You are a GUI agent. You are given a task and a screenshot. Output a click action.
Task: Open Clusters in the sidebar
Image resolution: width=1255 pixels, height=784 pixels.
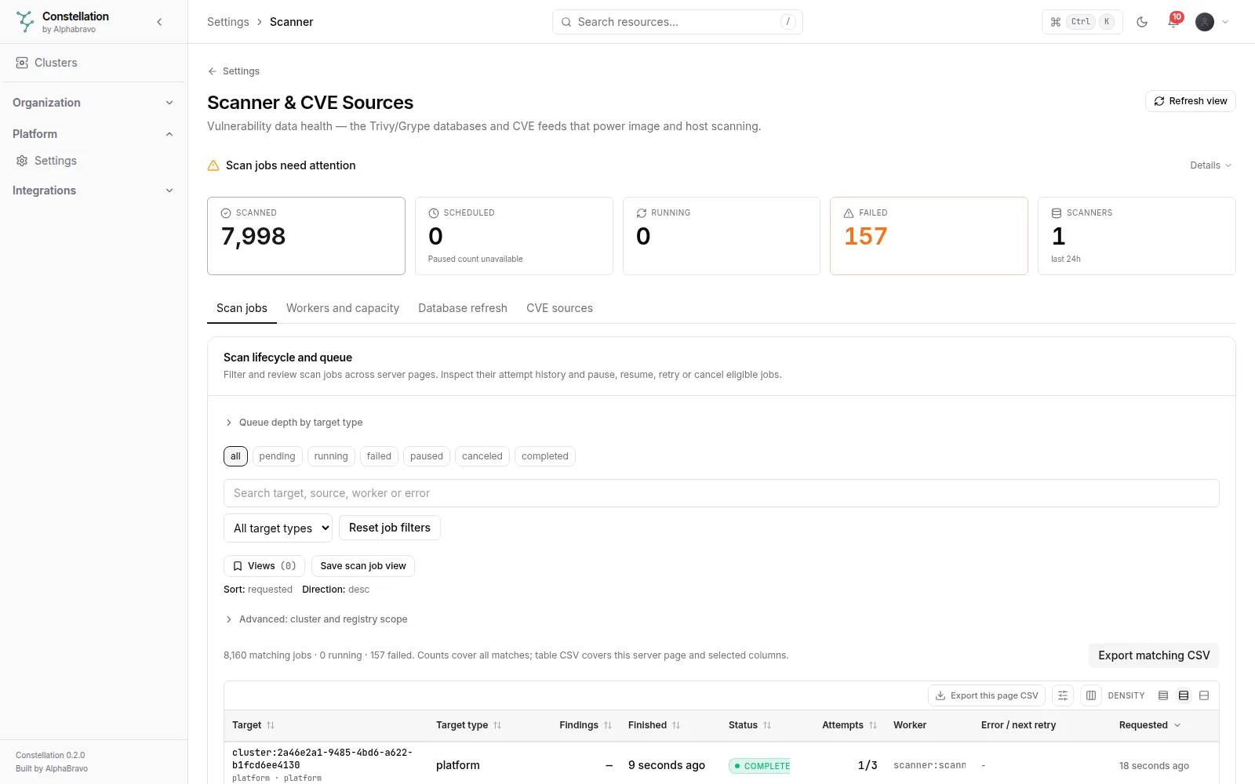93,63
